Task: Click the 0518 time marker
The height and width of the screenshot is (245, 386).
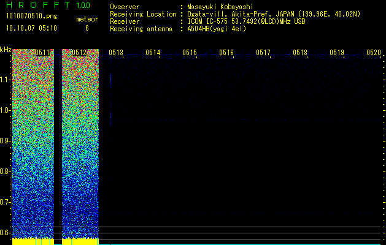Action: (300, 53)
